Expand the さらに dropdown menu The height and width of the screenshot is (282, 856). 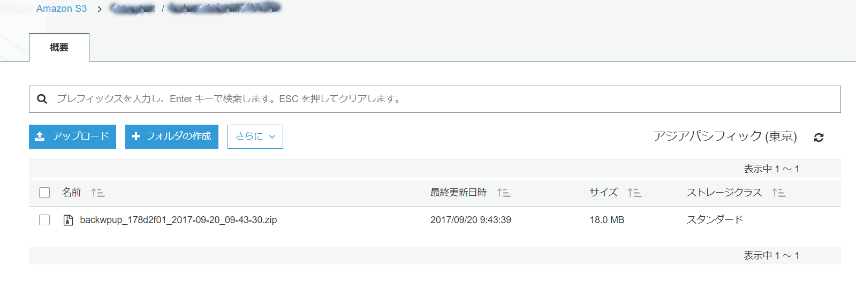255,136
